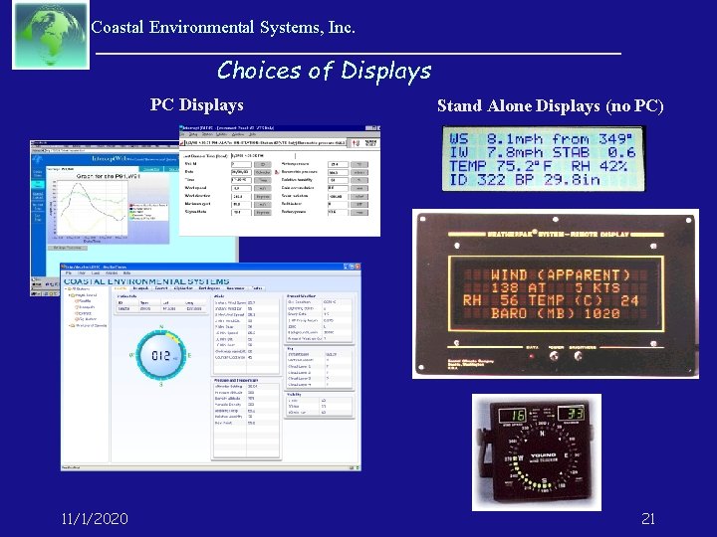Click the WeatherPak remote display title strip
This screenshot has width=717, height=537.
[x=555, y=234]
